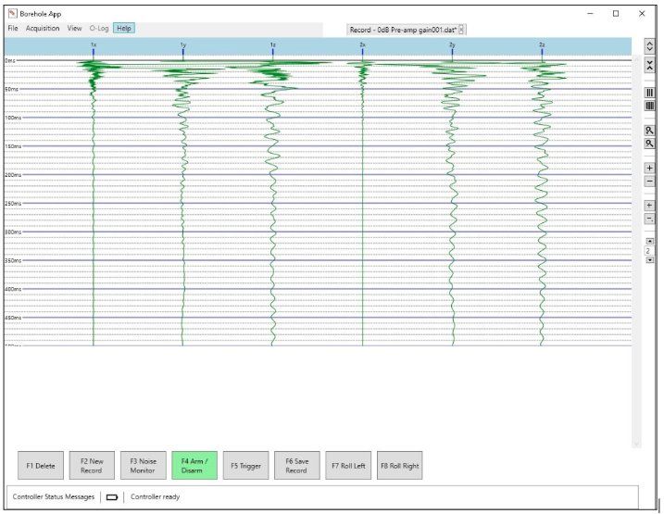Click the 300ms time axis label

point(13,232)
